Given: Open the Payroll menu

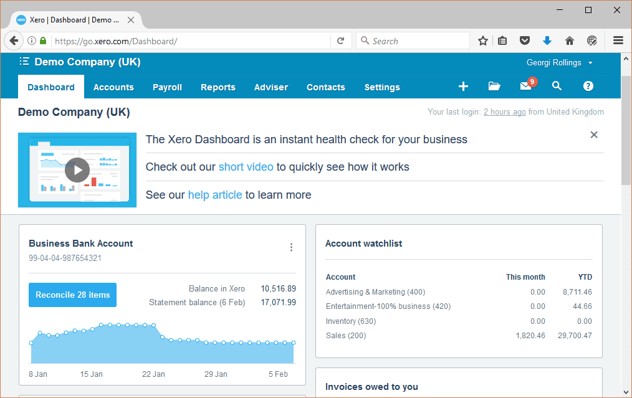Looking at the screenshot, I should [167, 87].
